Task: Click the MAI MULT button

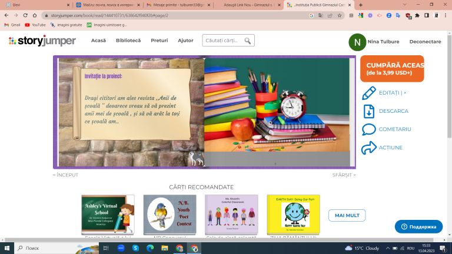Action: click(347, 215)
